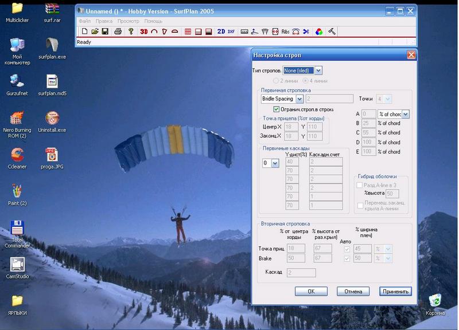Click the DXF export toolbar icon
459x330 pixels.
(x=231, y=32)
